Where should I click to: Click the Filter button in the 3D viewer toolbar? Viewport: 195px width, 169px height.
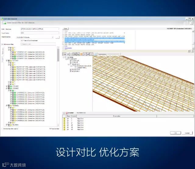tap(64, 54)
